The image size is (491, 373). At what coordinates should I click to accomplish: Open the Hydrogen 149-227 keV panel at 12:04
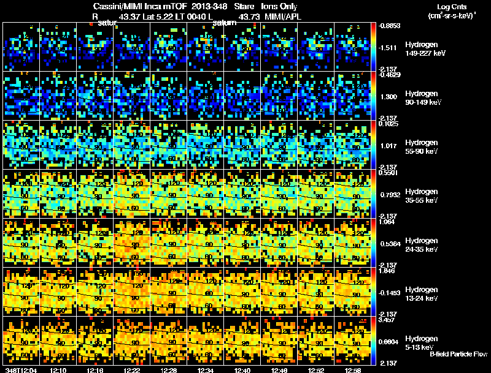pyautogui.click(x=21, y=47)
